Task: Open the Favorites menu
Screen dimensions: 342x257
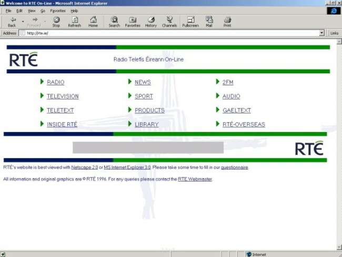Action: (x=58, y=11)
